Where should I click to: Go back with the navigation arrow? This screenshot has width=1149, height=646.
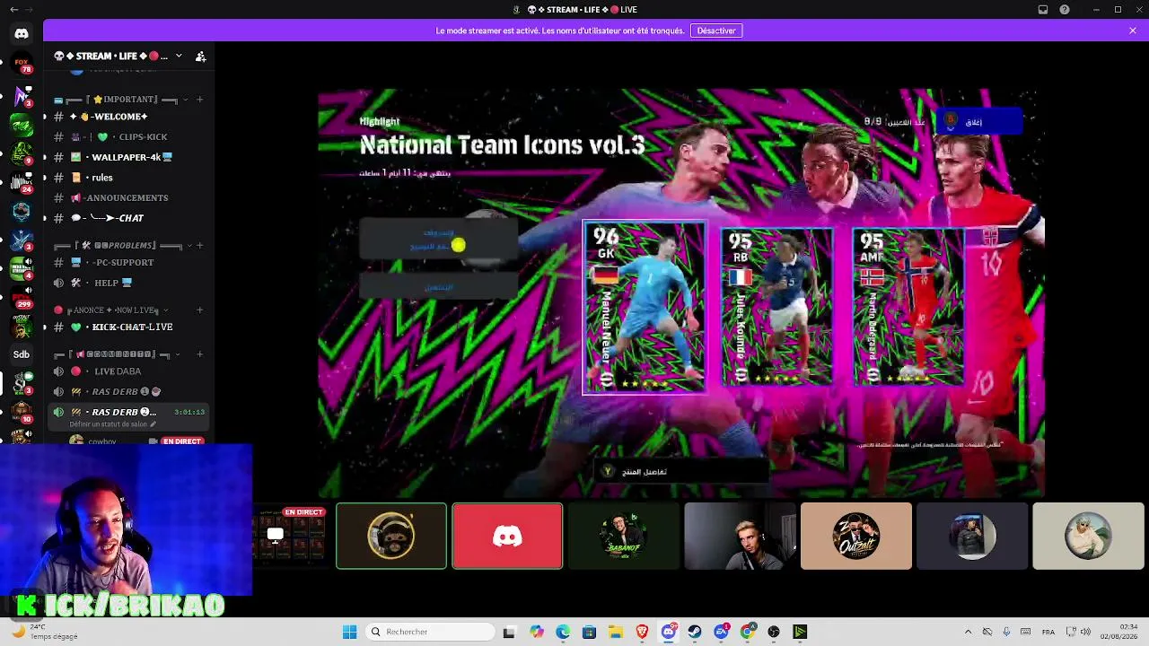[x=13, y=10]
